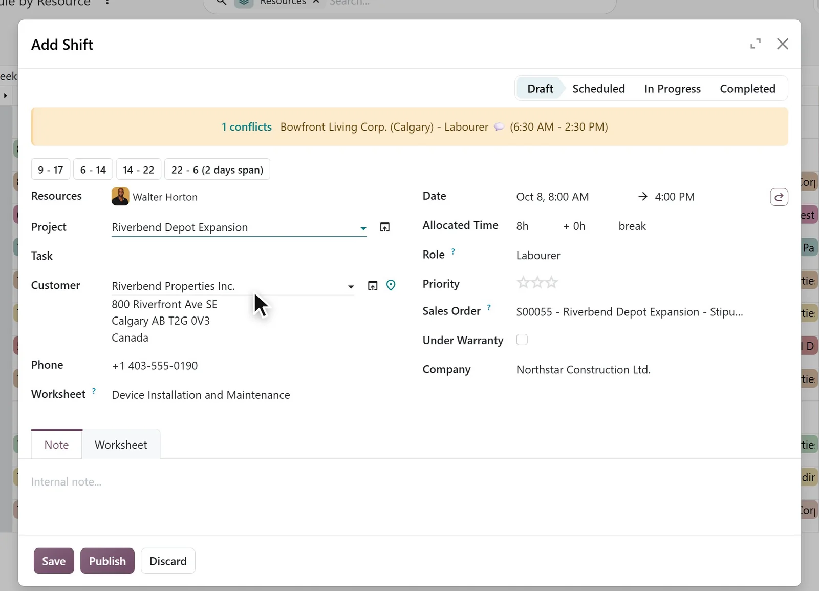The image size is (819, 591).
Task: Open Walter Horton's avatar
Action: pyautogui.click(x=120, y=197)
